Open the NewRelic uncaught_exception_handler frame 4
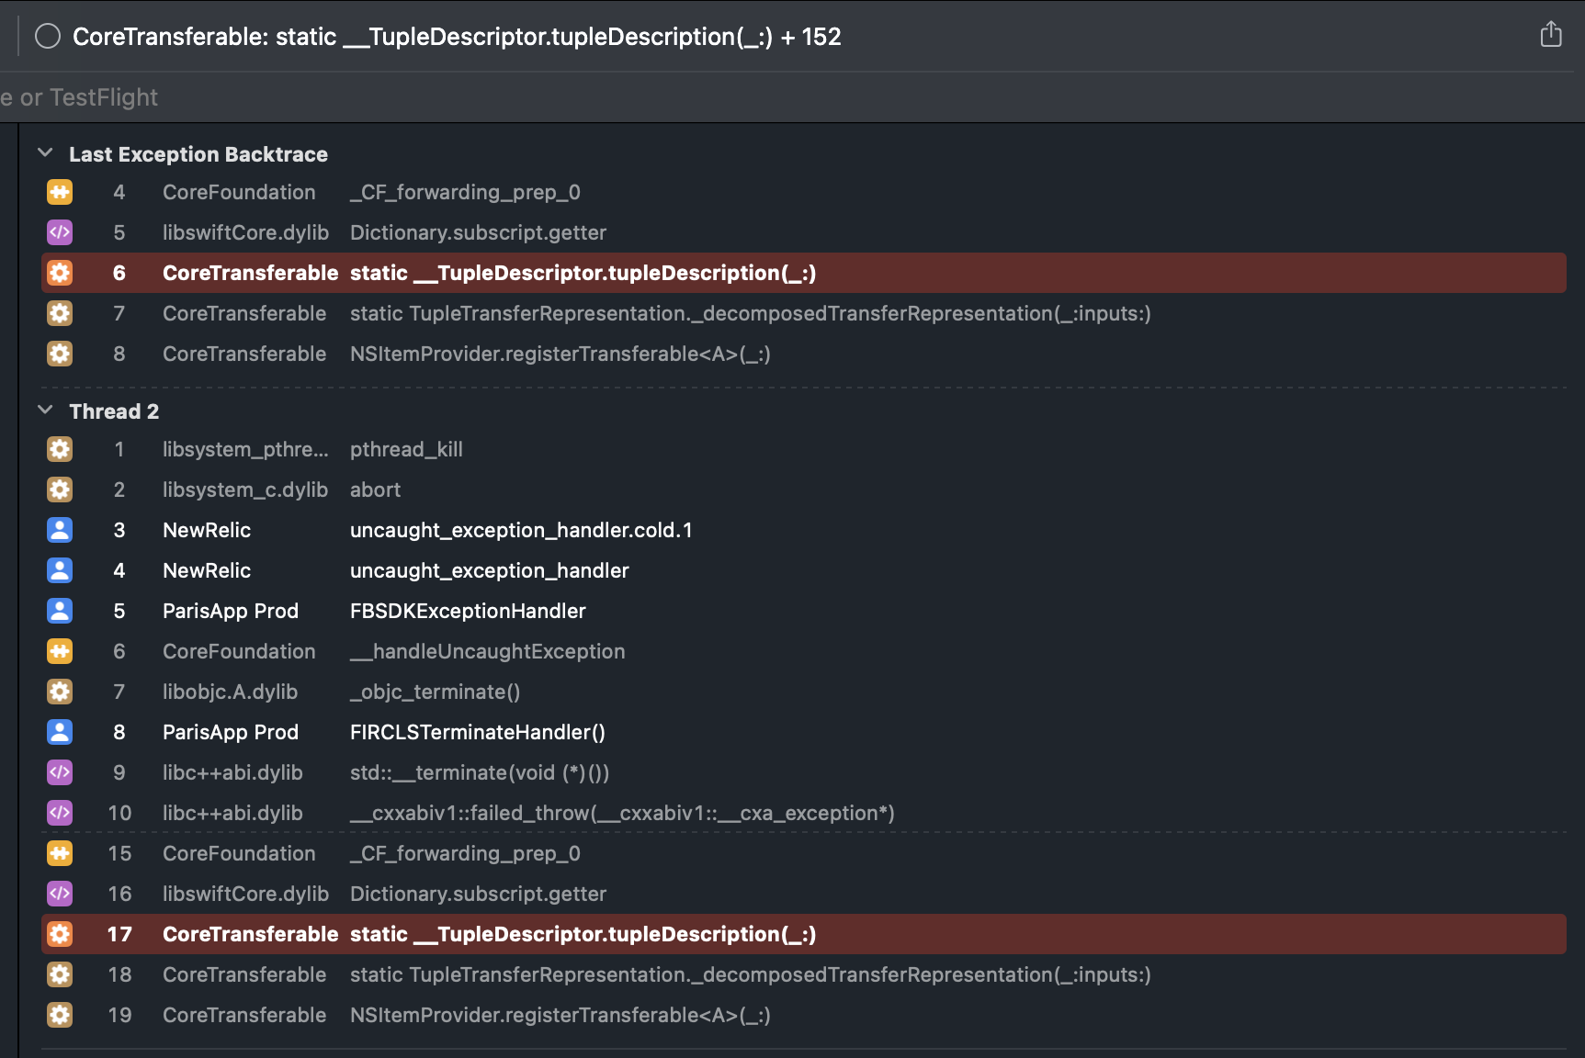Image resolution: width=1585 pixels, height=1058 pixels. point(488,570)
